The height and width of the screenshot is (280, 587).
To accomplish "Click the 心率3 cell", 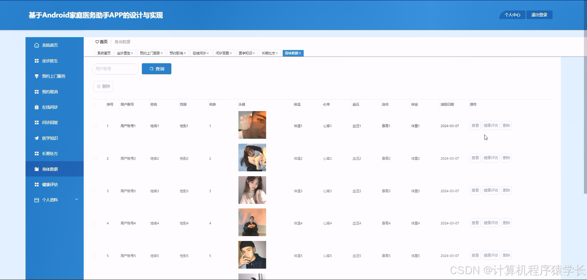I will point(327,191).
